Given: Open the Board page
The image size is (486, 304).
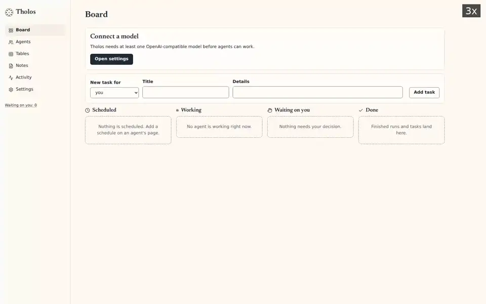Looking at the screenshot, I should tap(35, 30).
